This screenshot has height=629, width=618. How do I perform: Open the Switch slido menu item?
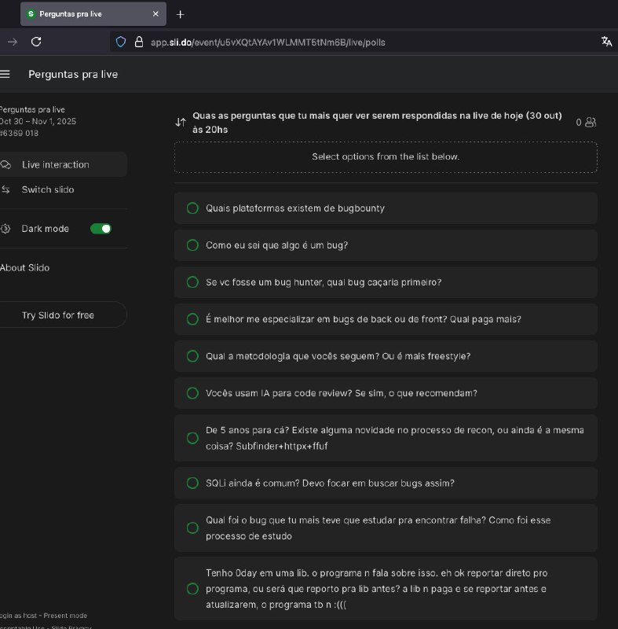point(63,189)
